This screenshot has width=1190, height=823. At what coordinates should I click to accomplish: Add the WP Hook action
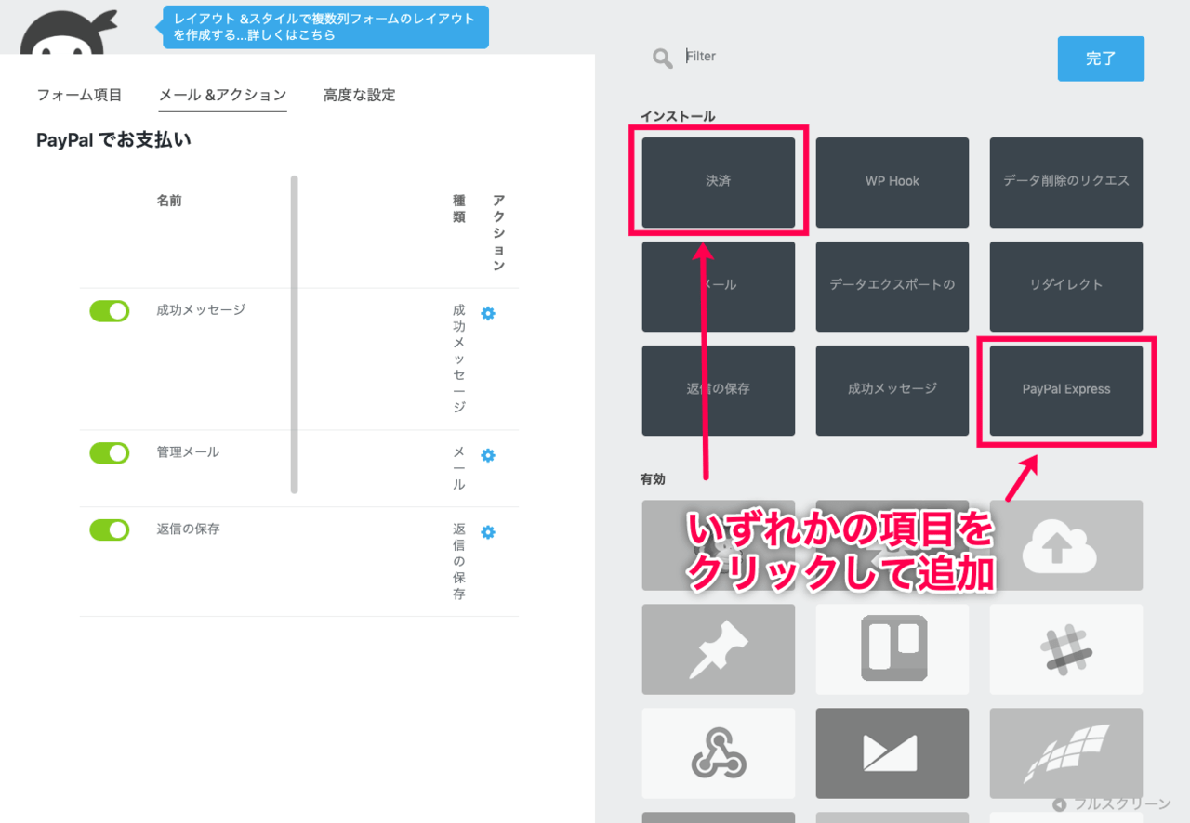tap(892, 182)
